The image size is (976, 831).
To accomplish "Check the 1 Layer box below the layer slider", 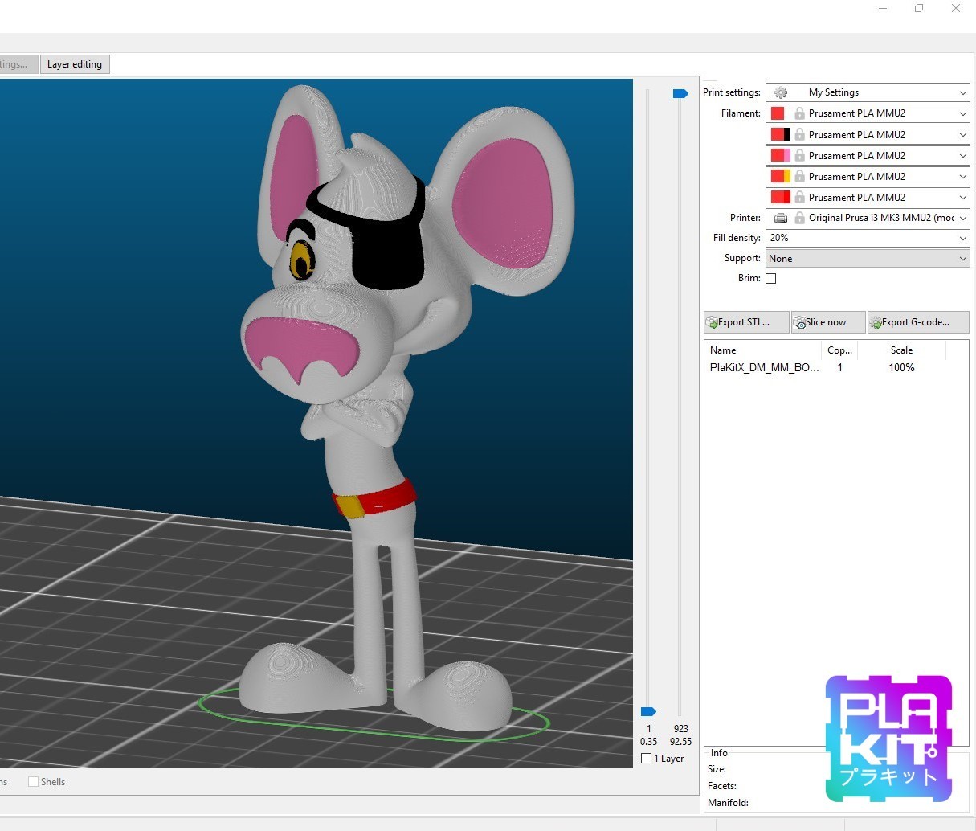I will coord(645,758).
